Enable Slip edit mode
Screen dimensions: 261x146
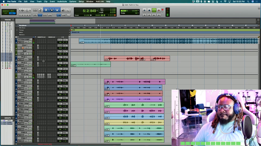[x=6, y=13]
